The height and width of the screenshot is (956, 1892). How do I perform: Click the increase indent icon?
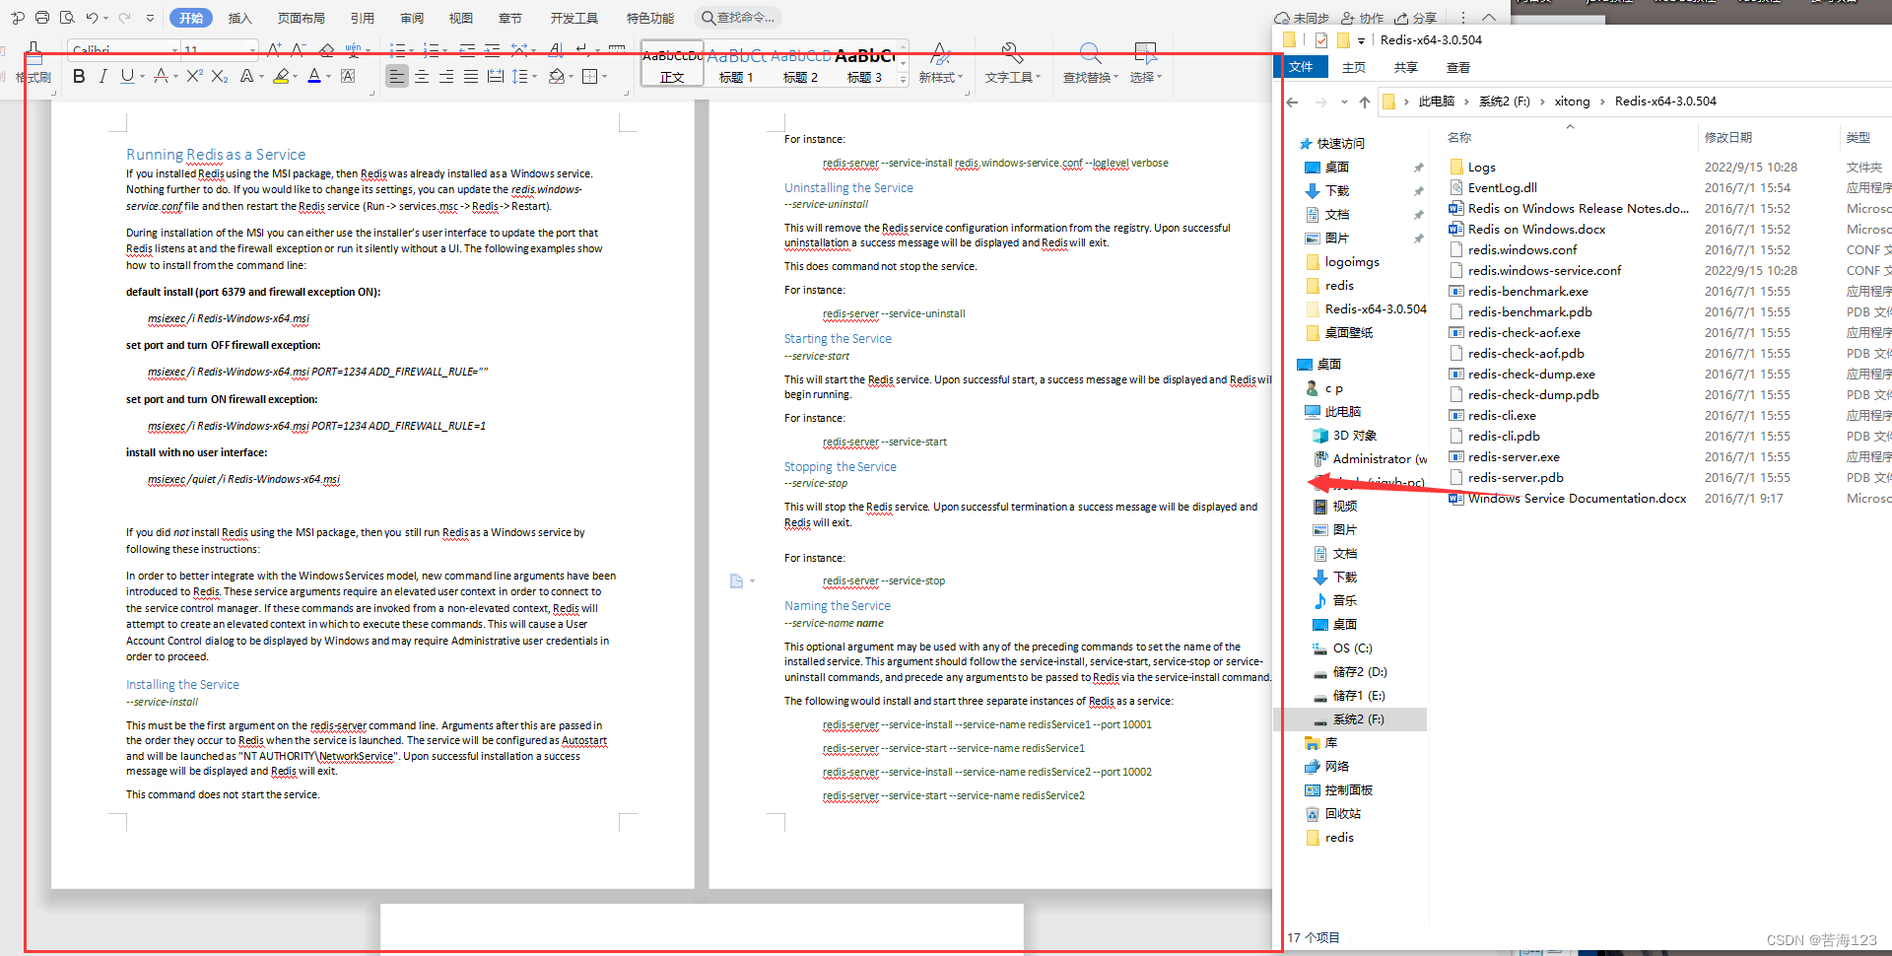click(492, 49)
